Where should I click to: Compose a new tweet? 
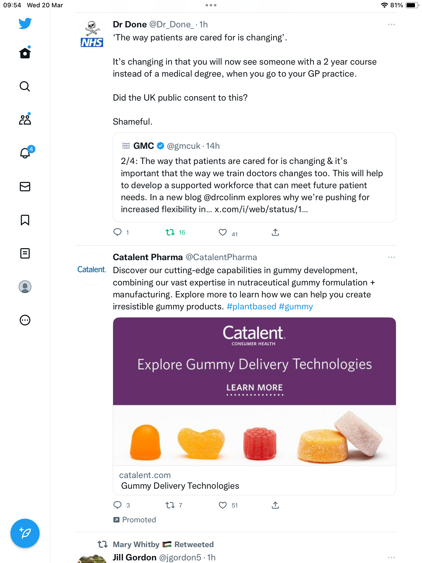25,533
